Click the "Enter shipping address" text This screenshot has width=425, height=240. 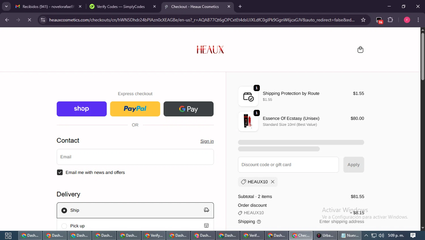(x=342, y=222)
